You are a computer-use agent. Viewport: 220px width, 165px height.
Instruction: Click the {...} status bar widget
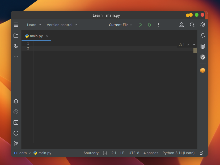coord(105,153)
